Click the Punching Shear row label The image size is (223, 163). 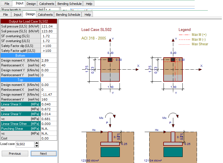pos(21,129)
